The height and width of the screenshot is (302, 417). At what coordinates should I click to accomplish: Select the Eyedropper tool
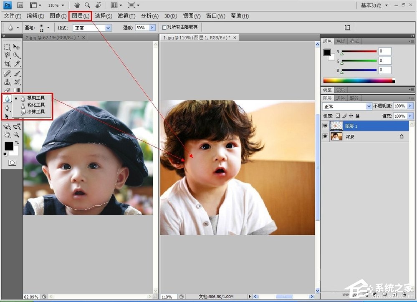point(17,63)
